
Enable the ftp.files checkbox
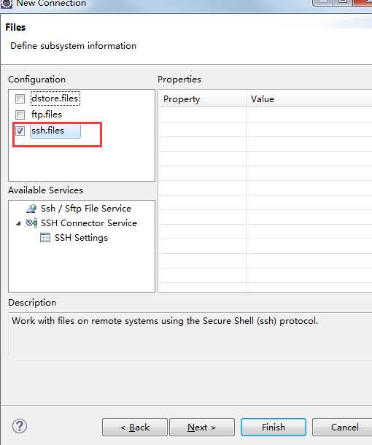(20, 115)
